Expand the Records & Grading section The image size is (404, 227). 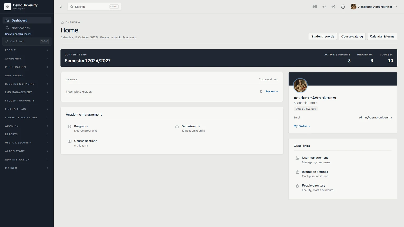tap(27, 84)
